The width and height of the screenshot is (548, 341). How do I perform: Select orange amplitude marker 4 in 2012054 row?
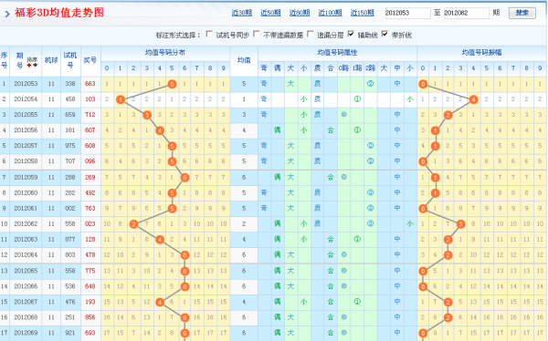point(473,99)
